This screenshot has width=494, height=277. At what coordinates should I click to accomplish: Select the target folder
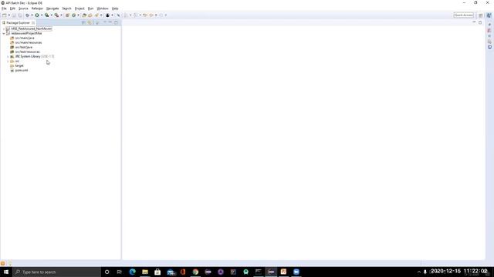(x=19, y=66)
